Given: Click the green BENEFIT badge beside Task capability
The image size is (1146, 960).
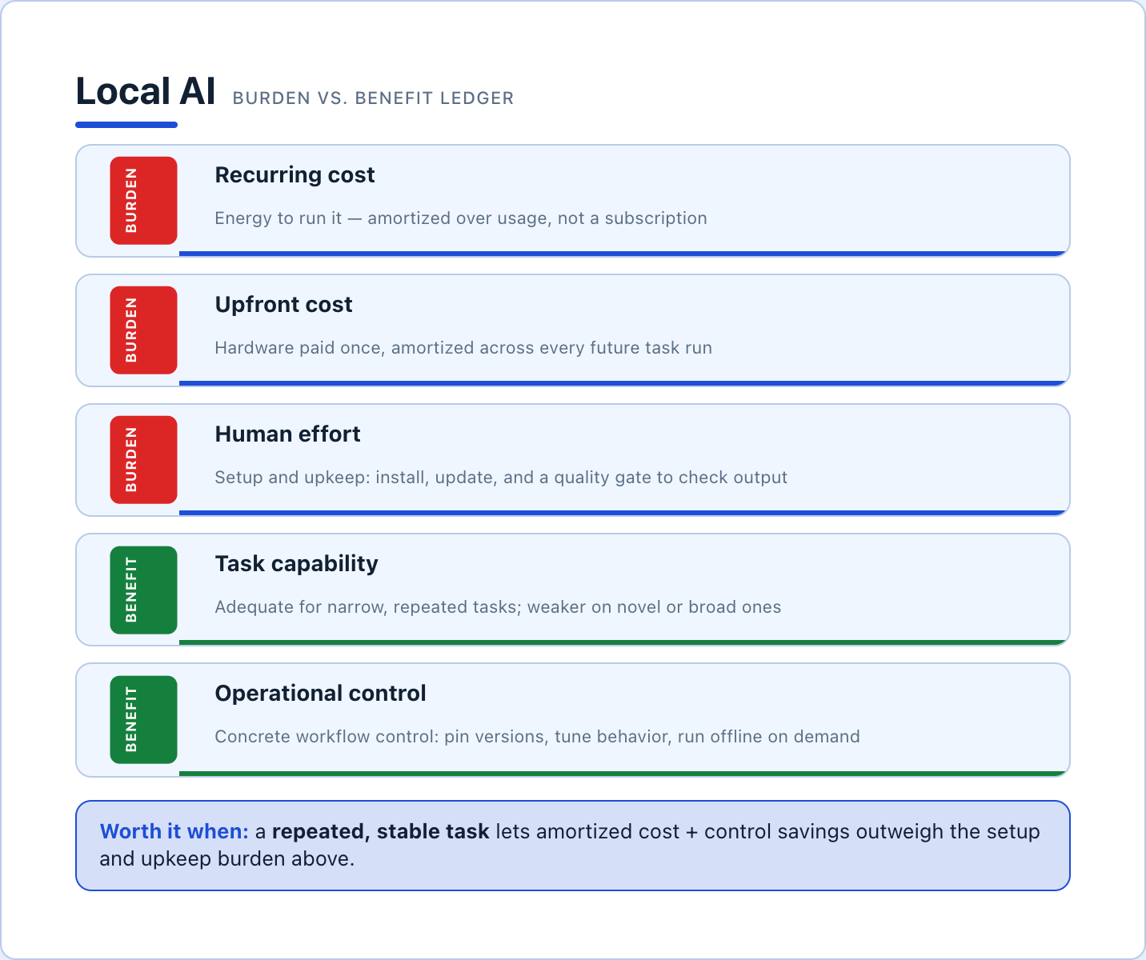Looking at the screenshot, I should pos(143,590).
